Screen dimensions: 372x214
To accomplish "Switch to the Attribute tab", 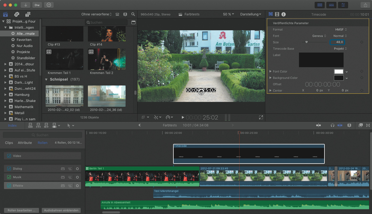I will 25,143.
